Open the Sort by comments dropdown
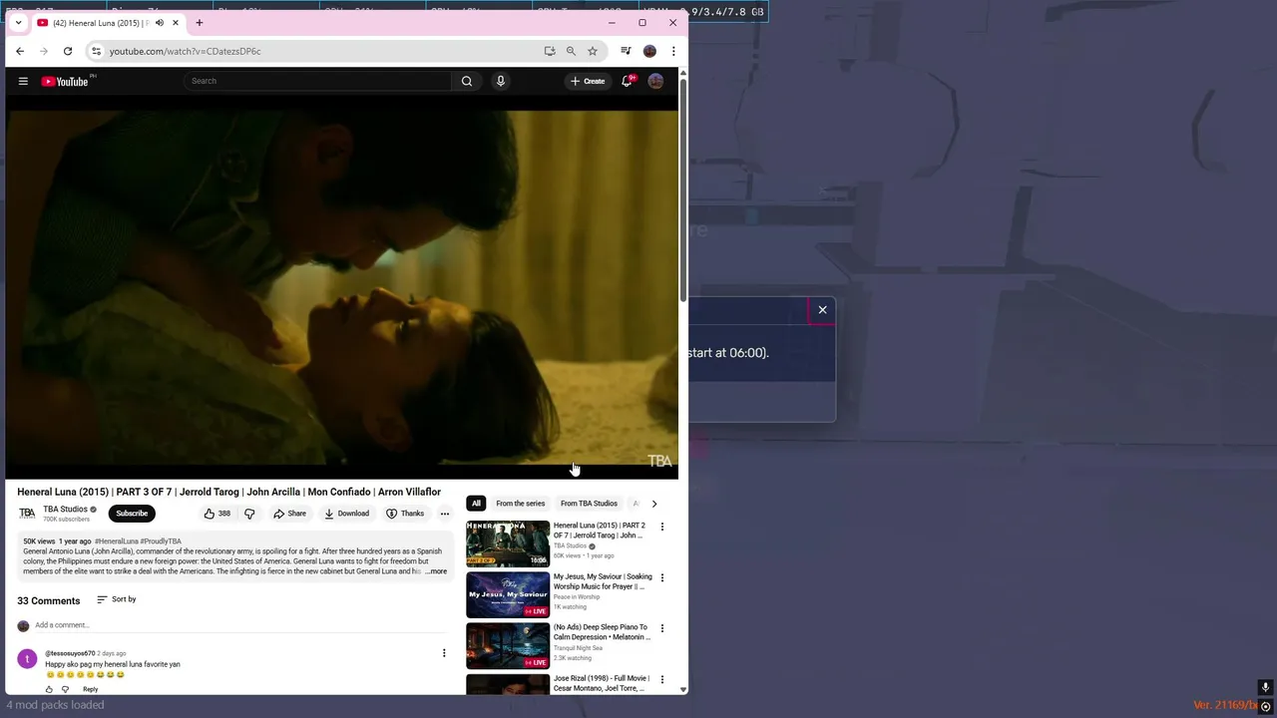Viewport: 1277px width, 718px height. 116,599
